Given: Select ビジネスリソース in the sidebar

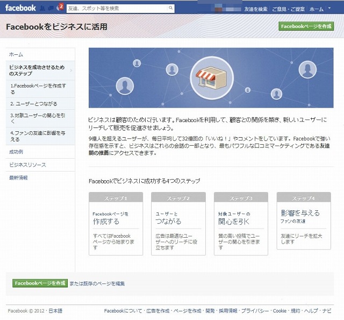Looking at the screenshot, I should 27,165.
